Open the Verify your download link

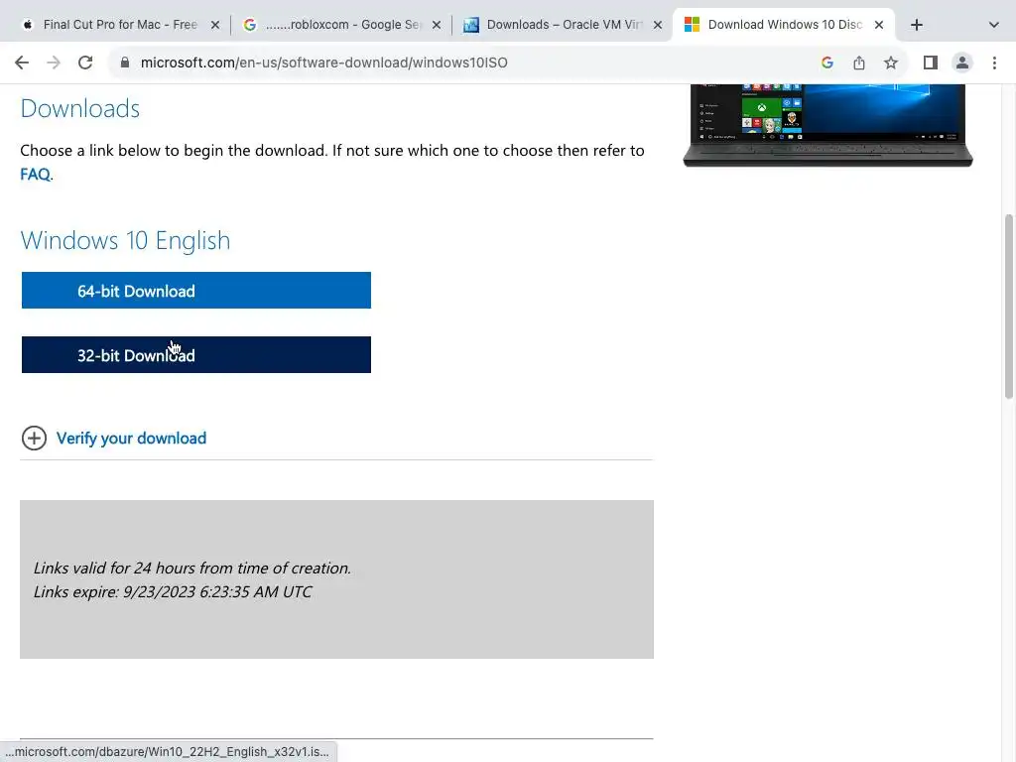click(x=132, y=439)
